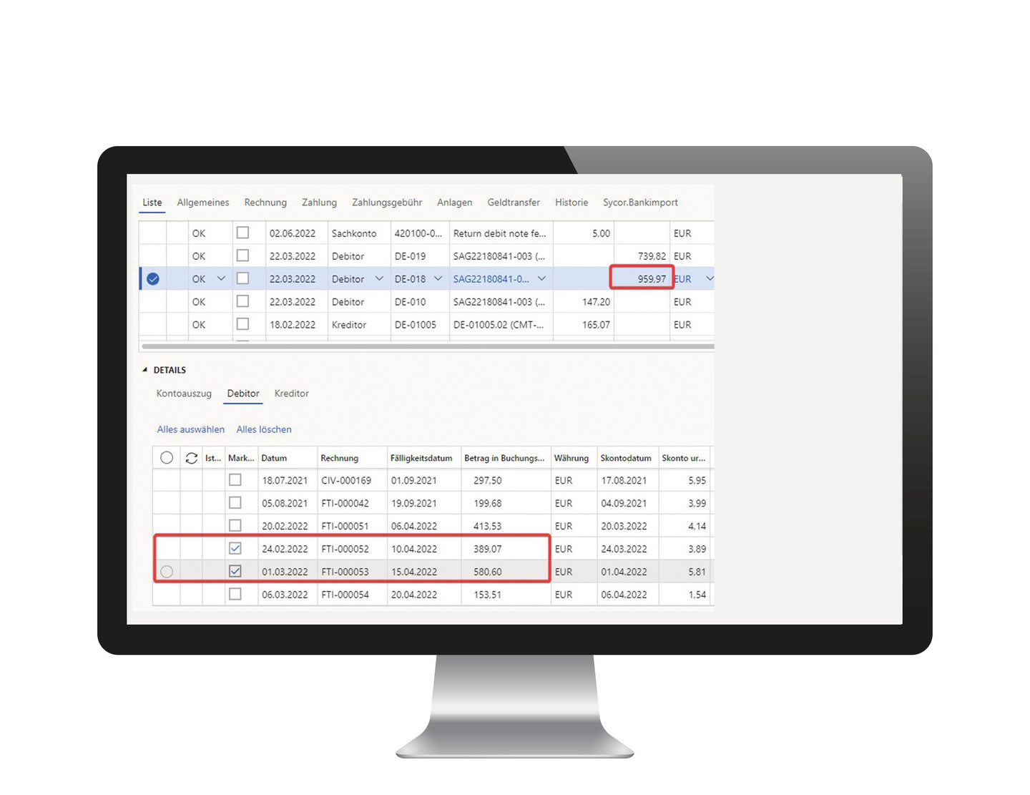Image resolution: width=1030 pixels, height=795 pixels.
Task: Click the horizontal scrollbar under the list
Action: coord(428,346)
